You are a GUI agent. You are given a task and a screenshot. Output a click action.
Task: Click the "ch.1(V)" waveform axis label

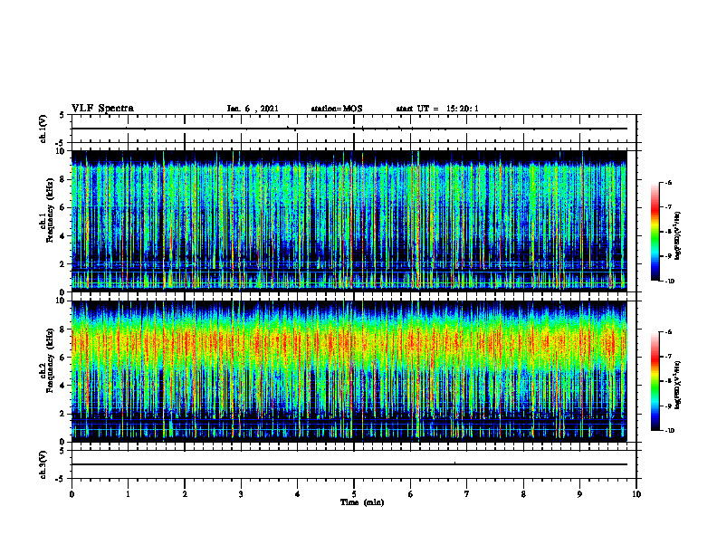(x=43, y=129)
